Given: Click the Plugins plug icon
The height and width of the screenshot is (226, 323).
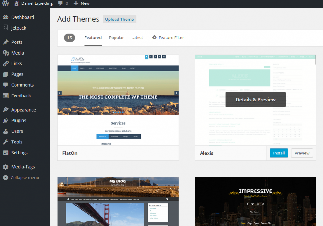Looking at the screenshot, I should pos(6,121).
